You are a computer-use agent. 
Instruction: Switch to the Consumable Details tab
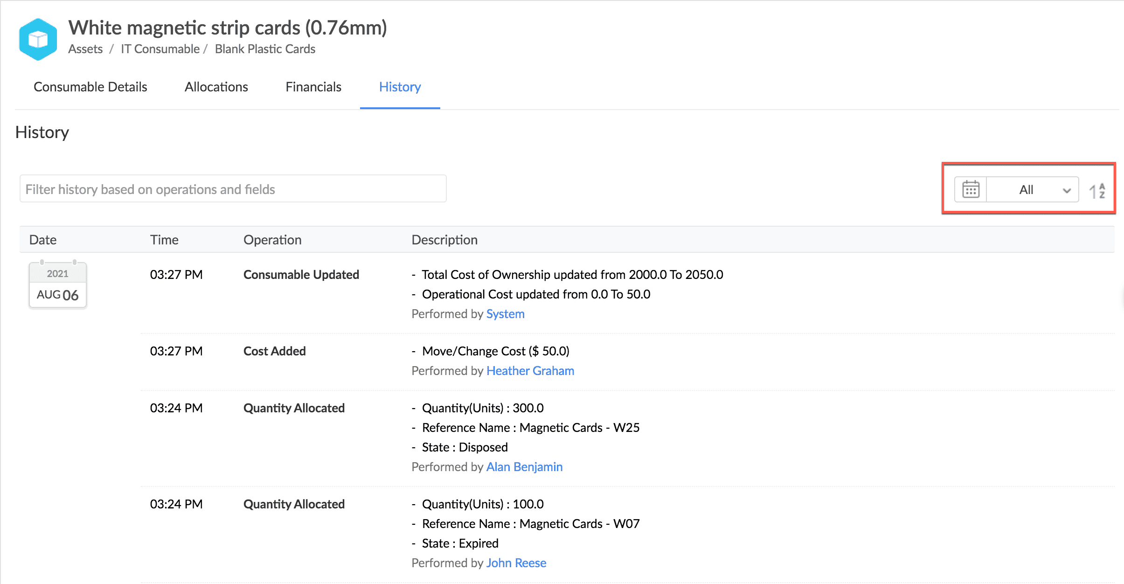point(90,87)
